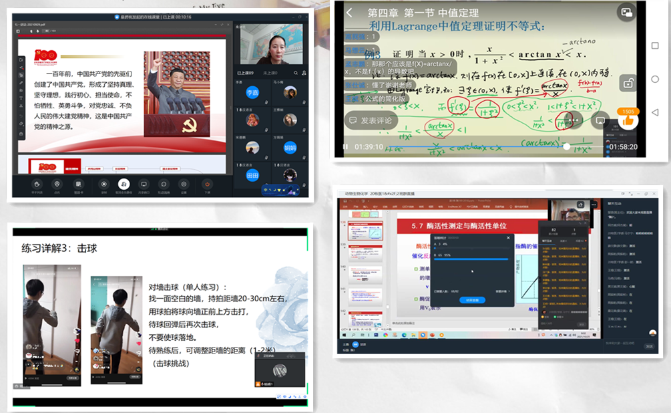Pause the lecture video at 01:39:10
671x413 pixels.
point(345,147)
